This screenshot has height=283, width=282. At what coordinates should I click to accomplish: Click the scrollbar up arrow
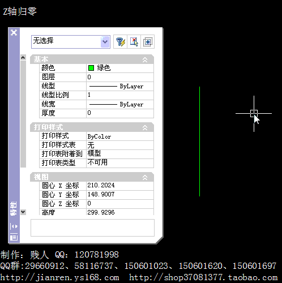point(23,57)
